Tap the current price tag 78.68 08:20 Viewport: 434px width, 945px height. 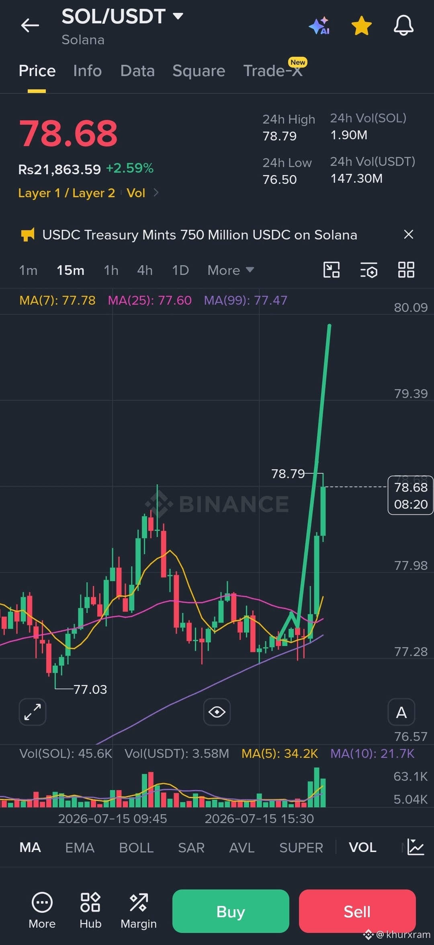coord(410,495)
